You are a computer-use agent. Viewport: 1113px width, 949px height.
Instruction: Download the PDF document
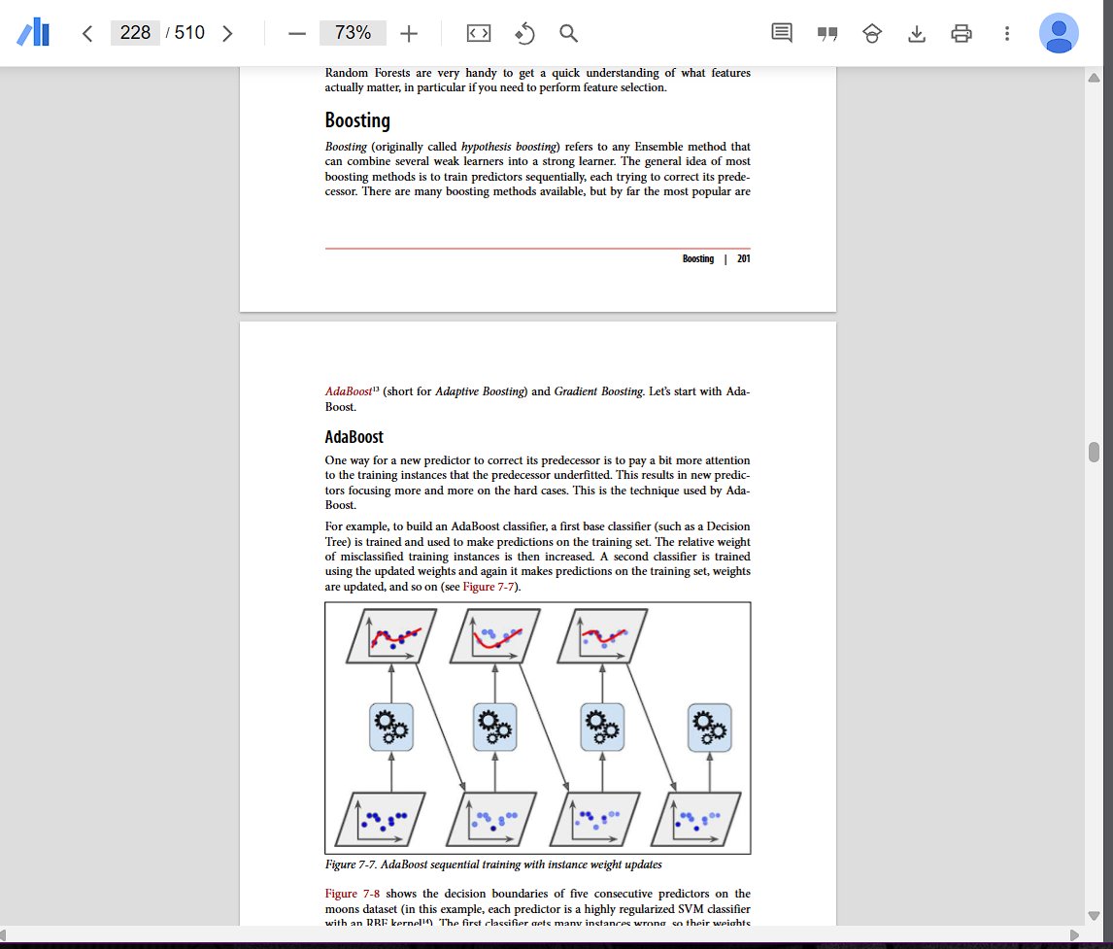pyautogui.click(x=917, y=33)
